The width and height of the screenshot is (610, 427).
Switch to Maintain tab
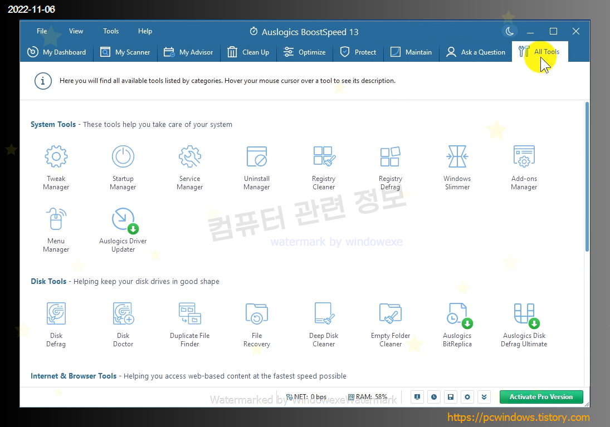coord(411,52)
